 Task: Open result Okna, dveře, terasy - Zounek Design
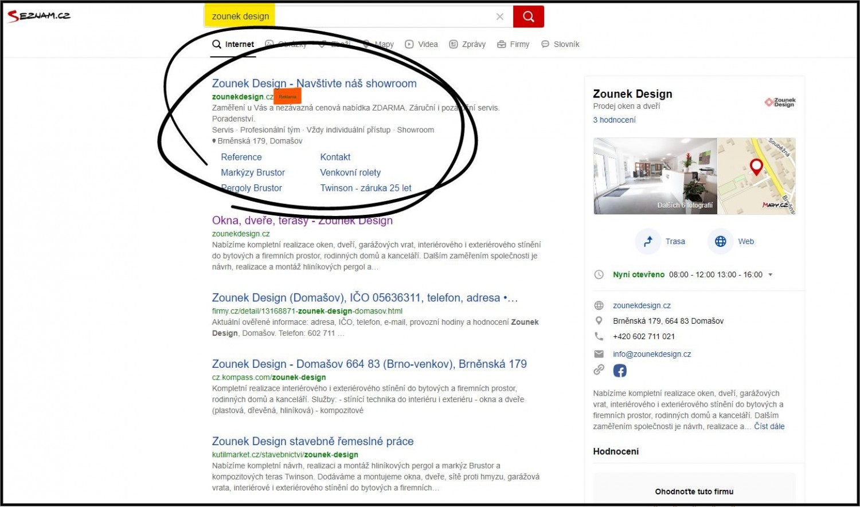pyautogui.click(x=302, y=221)
